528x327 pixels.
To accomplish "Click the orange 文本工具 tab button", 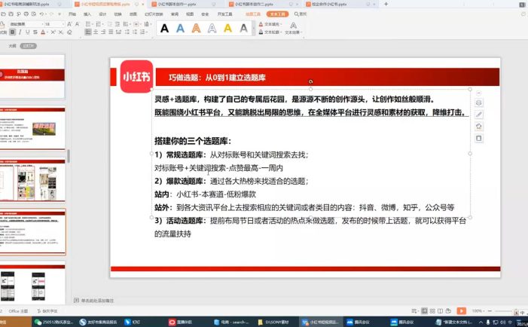I will 277,14.
